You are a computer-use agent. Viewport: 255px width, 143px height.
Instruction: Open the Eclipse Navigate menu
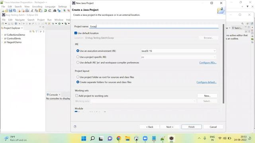pos(20,20)
